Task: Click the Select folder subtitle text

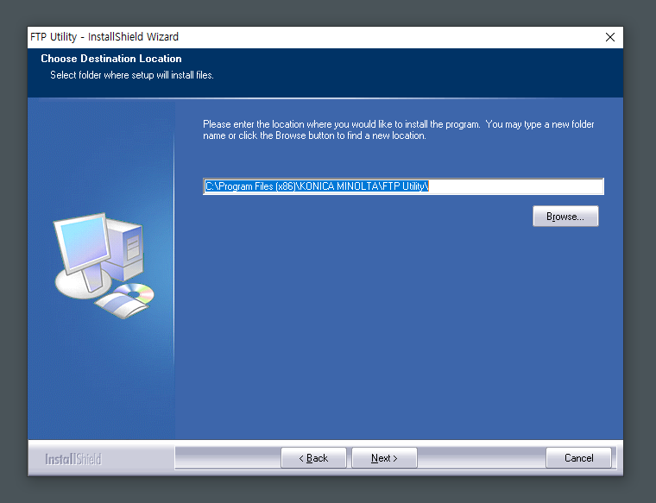Action: click(132, 75)
